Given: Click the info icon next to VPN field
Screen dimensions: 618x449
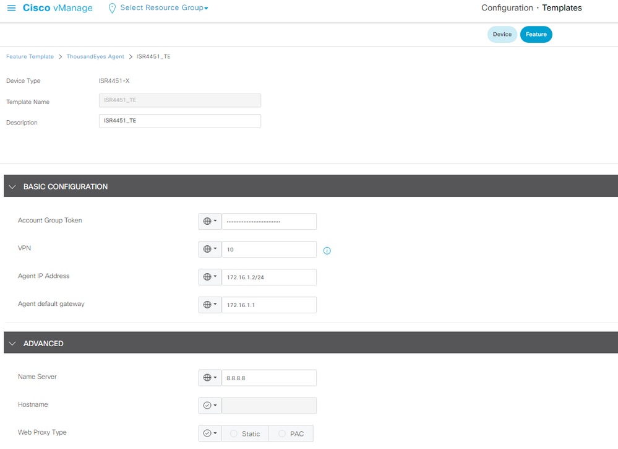Looking at the screenshot, I should (x=327, y=250).
